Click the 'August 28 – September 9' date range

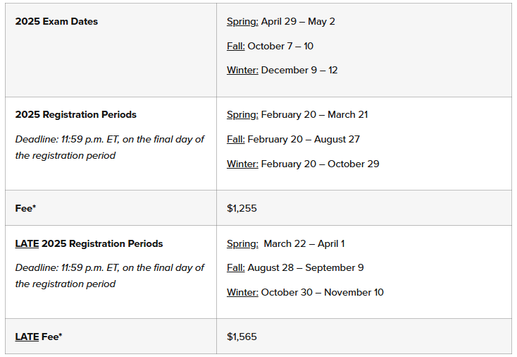click(305, 267)
